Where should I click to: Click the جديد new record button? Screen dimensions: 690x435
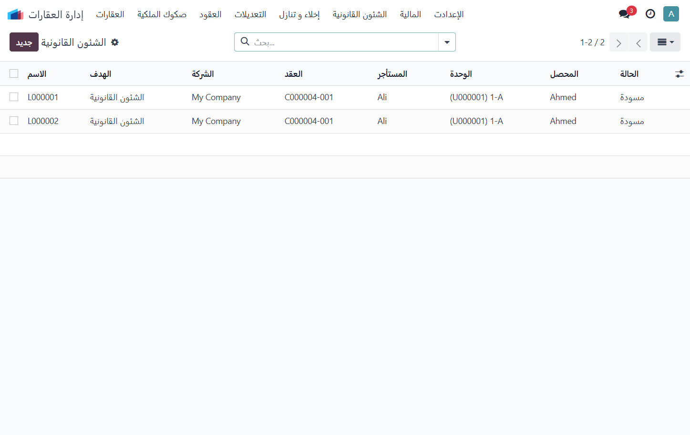24,42
